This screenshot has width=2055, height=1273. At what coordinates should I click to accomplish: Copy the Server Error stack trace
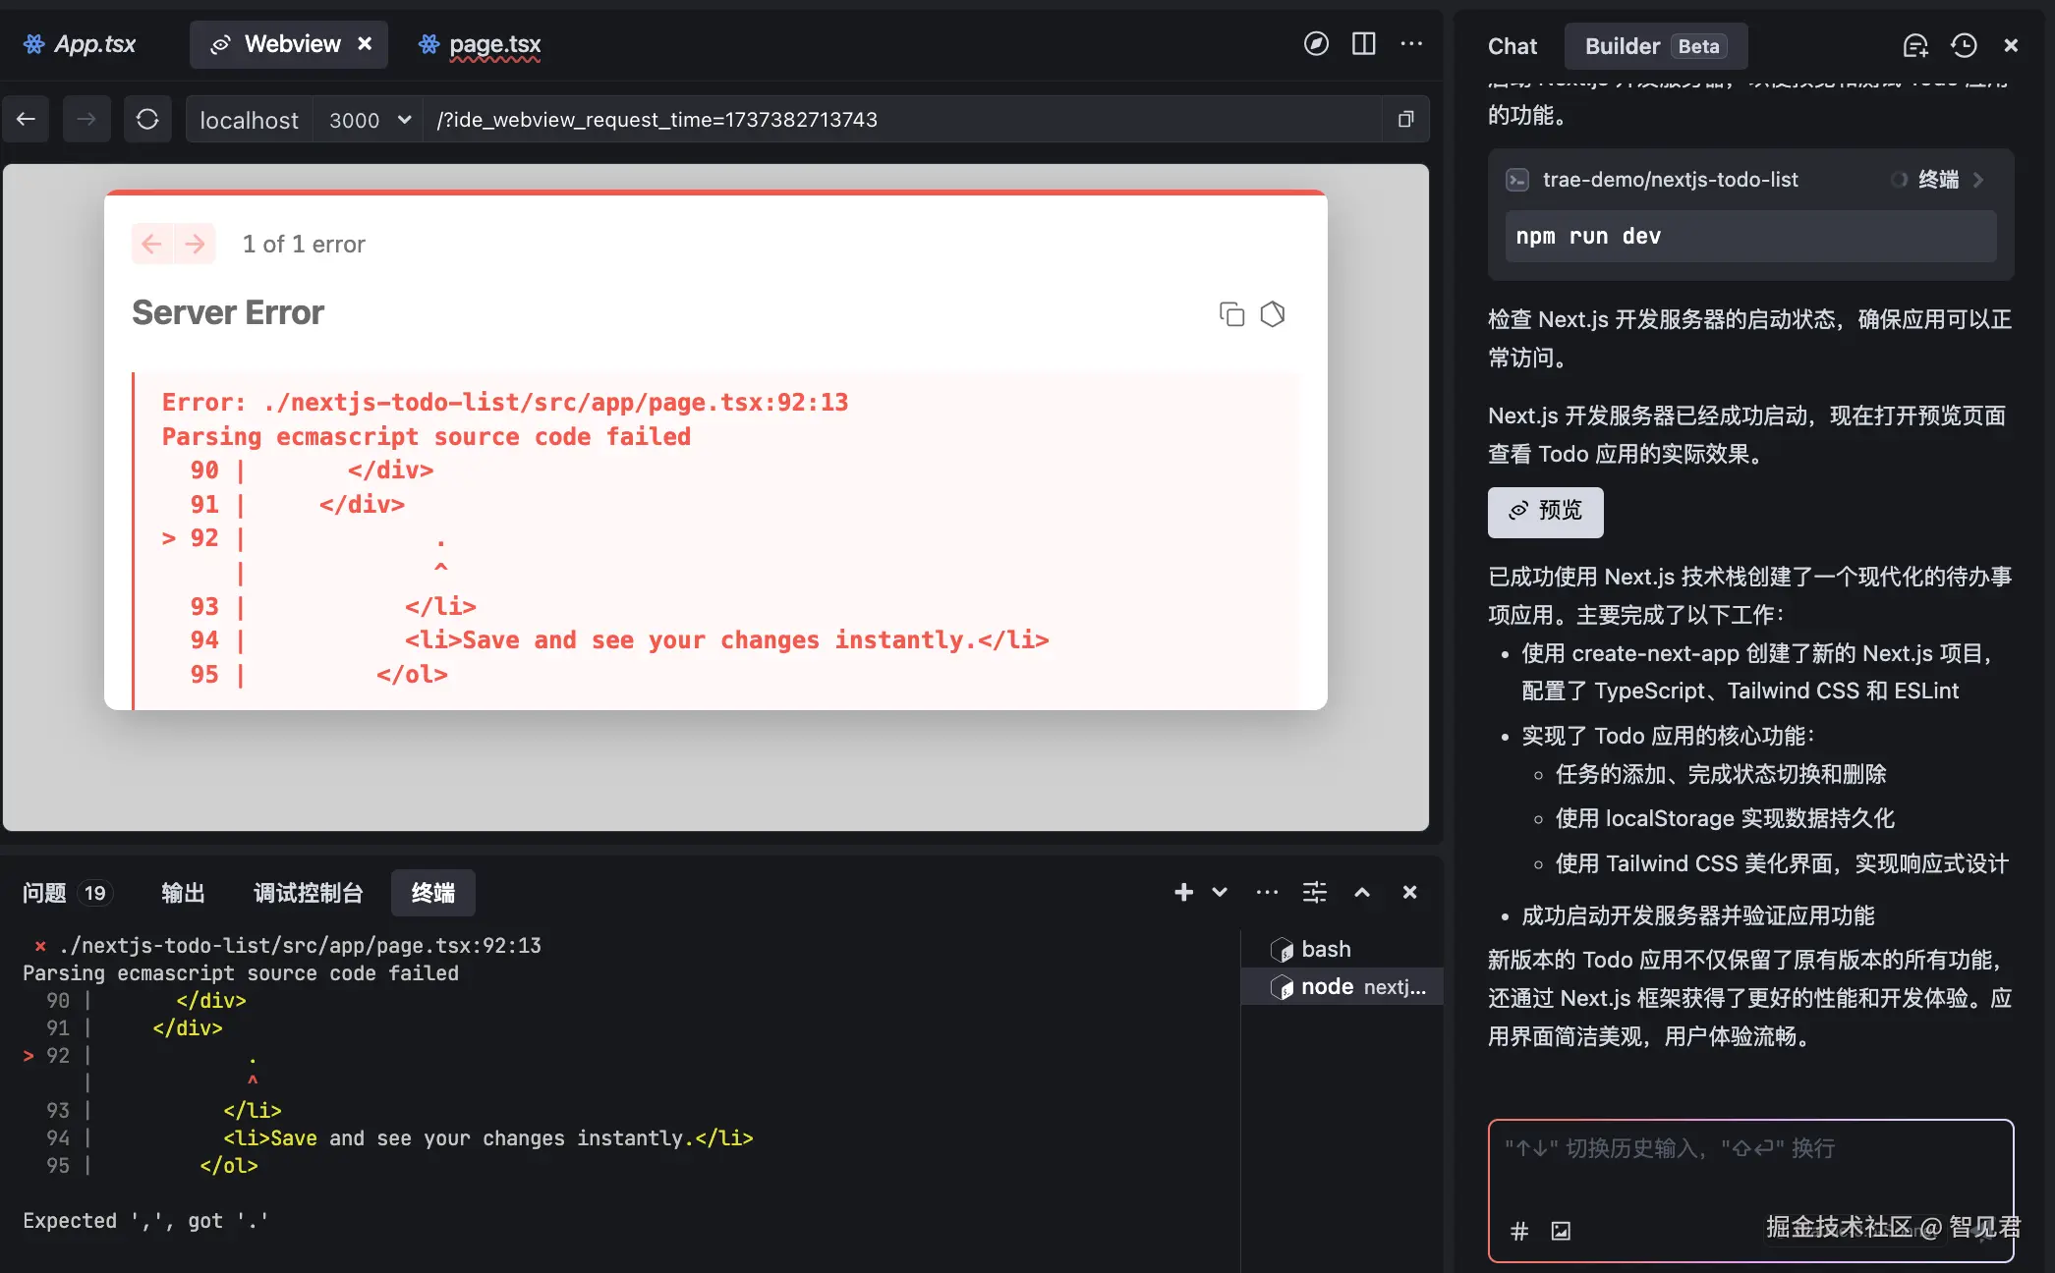pyautogui.click(x=1231, y=313)
